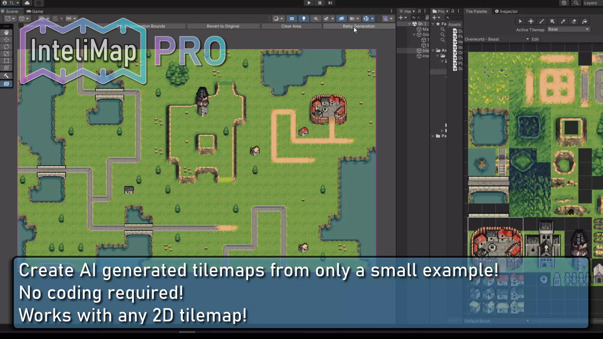Switch to the Game tab
The width and height of the screenshot is (603, 339).
(x=35, y=11)
